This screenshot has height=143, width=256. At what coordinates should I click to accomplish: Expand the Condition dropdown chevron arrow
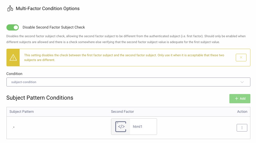click(x=242, y=82)
